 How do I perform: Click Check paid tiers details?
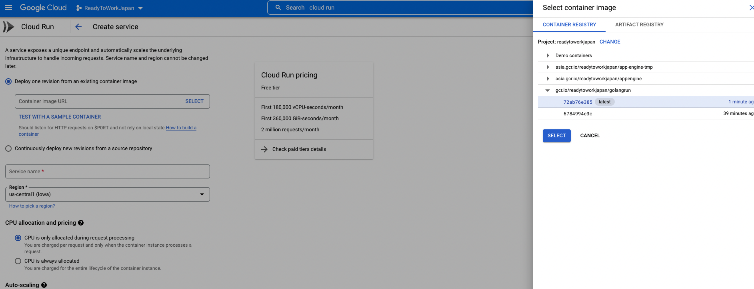click(299, 149)
